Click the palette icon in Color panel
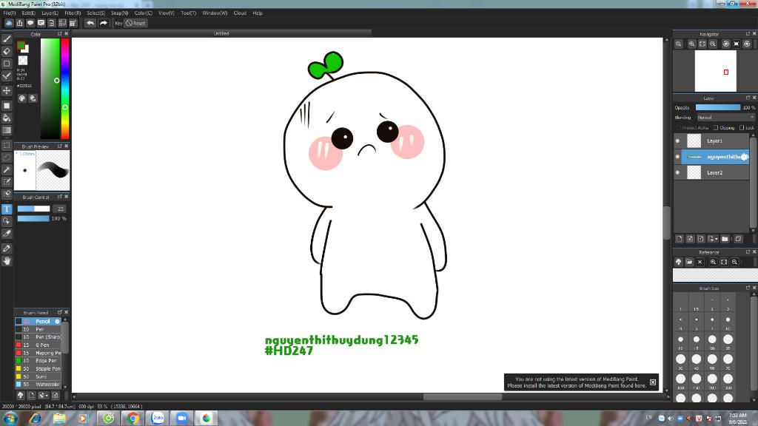The width and height of the screenshot is (758, 426). 22,98
